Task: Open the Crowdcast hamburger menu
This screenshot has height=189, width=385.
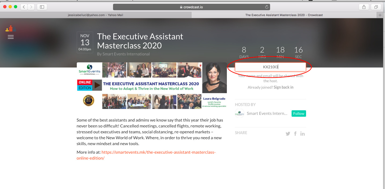Action: click(11, 37)
